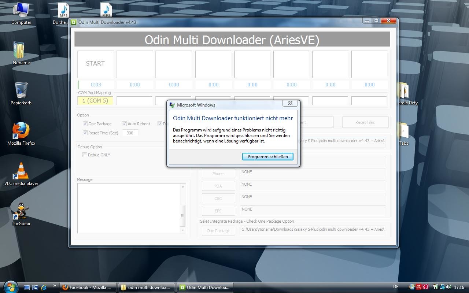
Task: Click the 'COM Port Mapping' label
Action: point(95,93)
